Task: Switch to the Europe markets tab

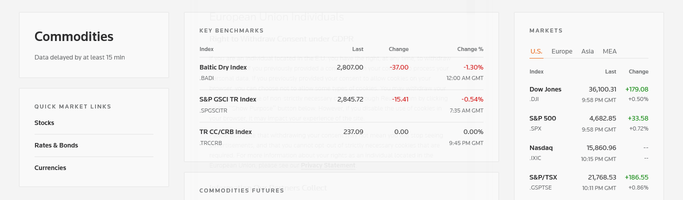Action: click(561, 51)
